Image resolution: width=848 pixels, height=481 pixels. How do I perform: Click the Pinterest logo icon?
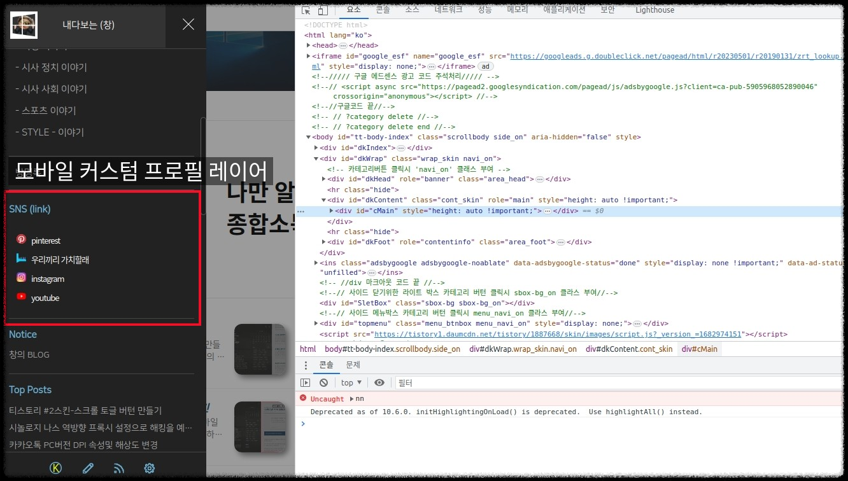(21, 239)
